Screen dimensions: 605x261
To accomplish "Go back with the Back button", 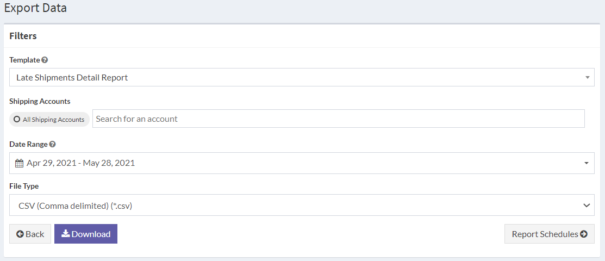I will click(x=30, y=234).
